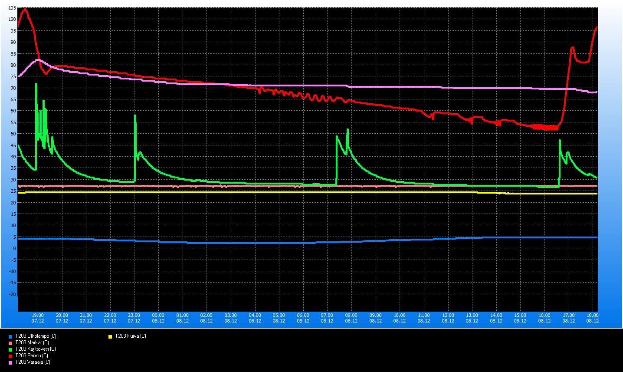Select the T203 Varaaja (C) legend label
Screen dimensions: 623x372
(33, 362)
